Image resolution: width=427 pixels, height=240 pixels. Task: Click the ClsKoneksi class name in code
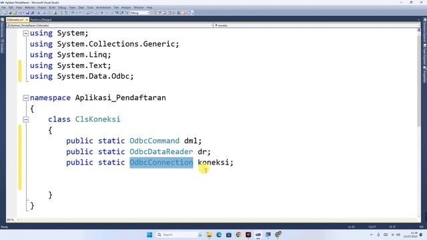[97, 119]
